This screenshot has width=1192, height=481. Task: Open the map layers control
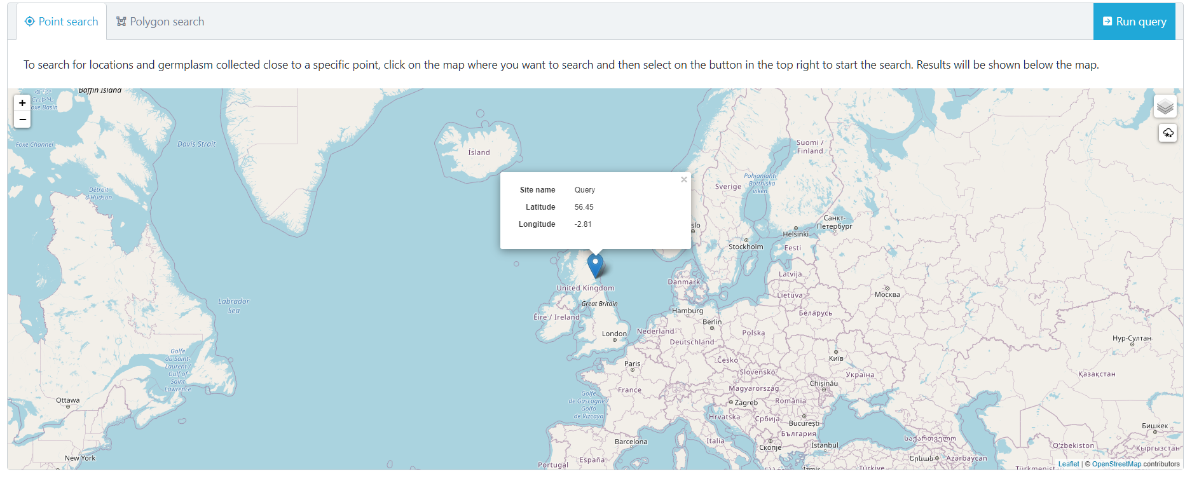click(1165, 107)
